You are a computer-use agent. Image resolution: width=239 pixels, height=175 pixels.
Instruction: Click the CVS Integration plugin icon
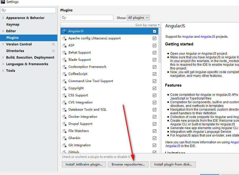tap(65, 102)
